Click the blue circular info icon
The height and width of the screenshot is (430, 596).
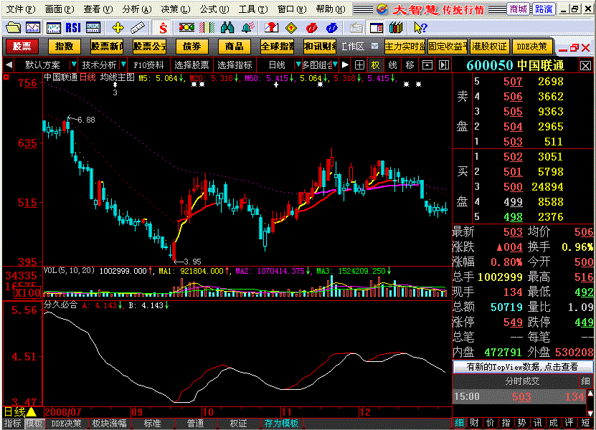[332, 28]
